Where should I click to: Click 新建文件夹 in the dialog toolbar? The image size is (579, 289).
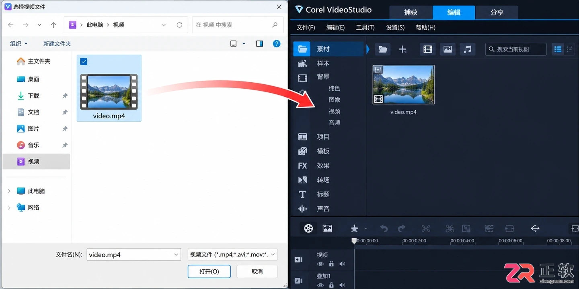(x=57, y=43)
